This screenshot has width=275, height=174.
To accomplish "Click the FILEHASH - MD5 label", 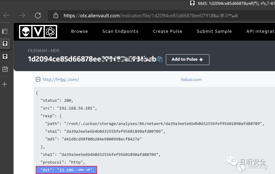I will 44,51.
